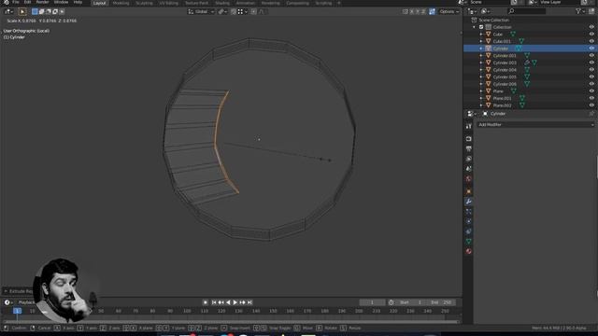Select the Cube object in outliner
Viewport: 598px width, 336px height.
(498, 35)
